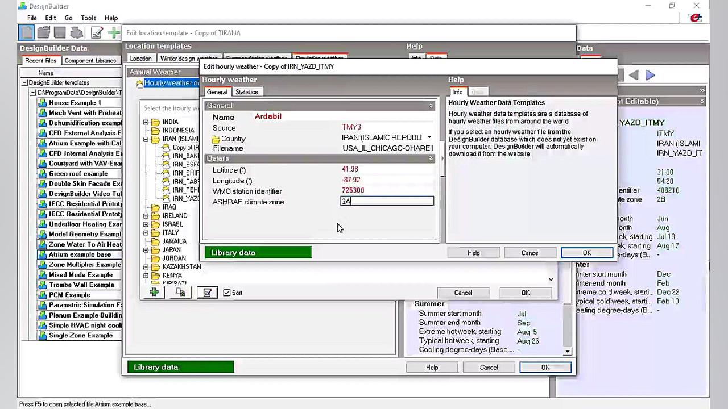
Task: Open the File menu
Action: click(x=32, y=18)
